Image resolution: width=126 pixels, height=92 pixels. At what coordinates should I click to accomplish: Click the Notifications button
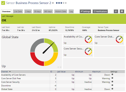pyautogui.click(x=100, y=11)
